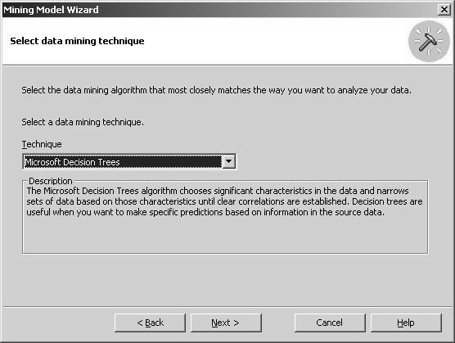Viewport: 455px width, 343px height.
Task: Click the Select data mining technique heading
Action: pos(77,41)
